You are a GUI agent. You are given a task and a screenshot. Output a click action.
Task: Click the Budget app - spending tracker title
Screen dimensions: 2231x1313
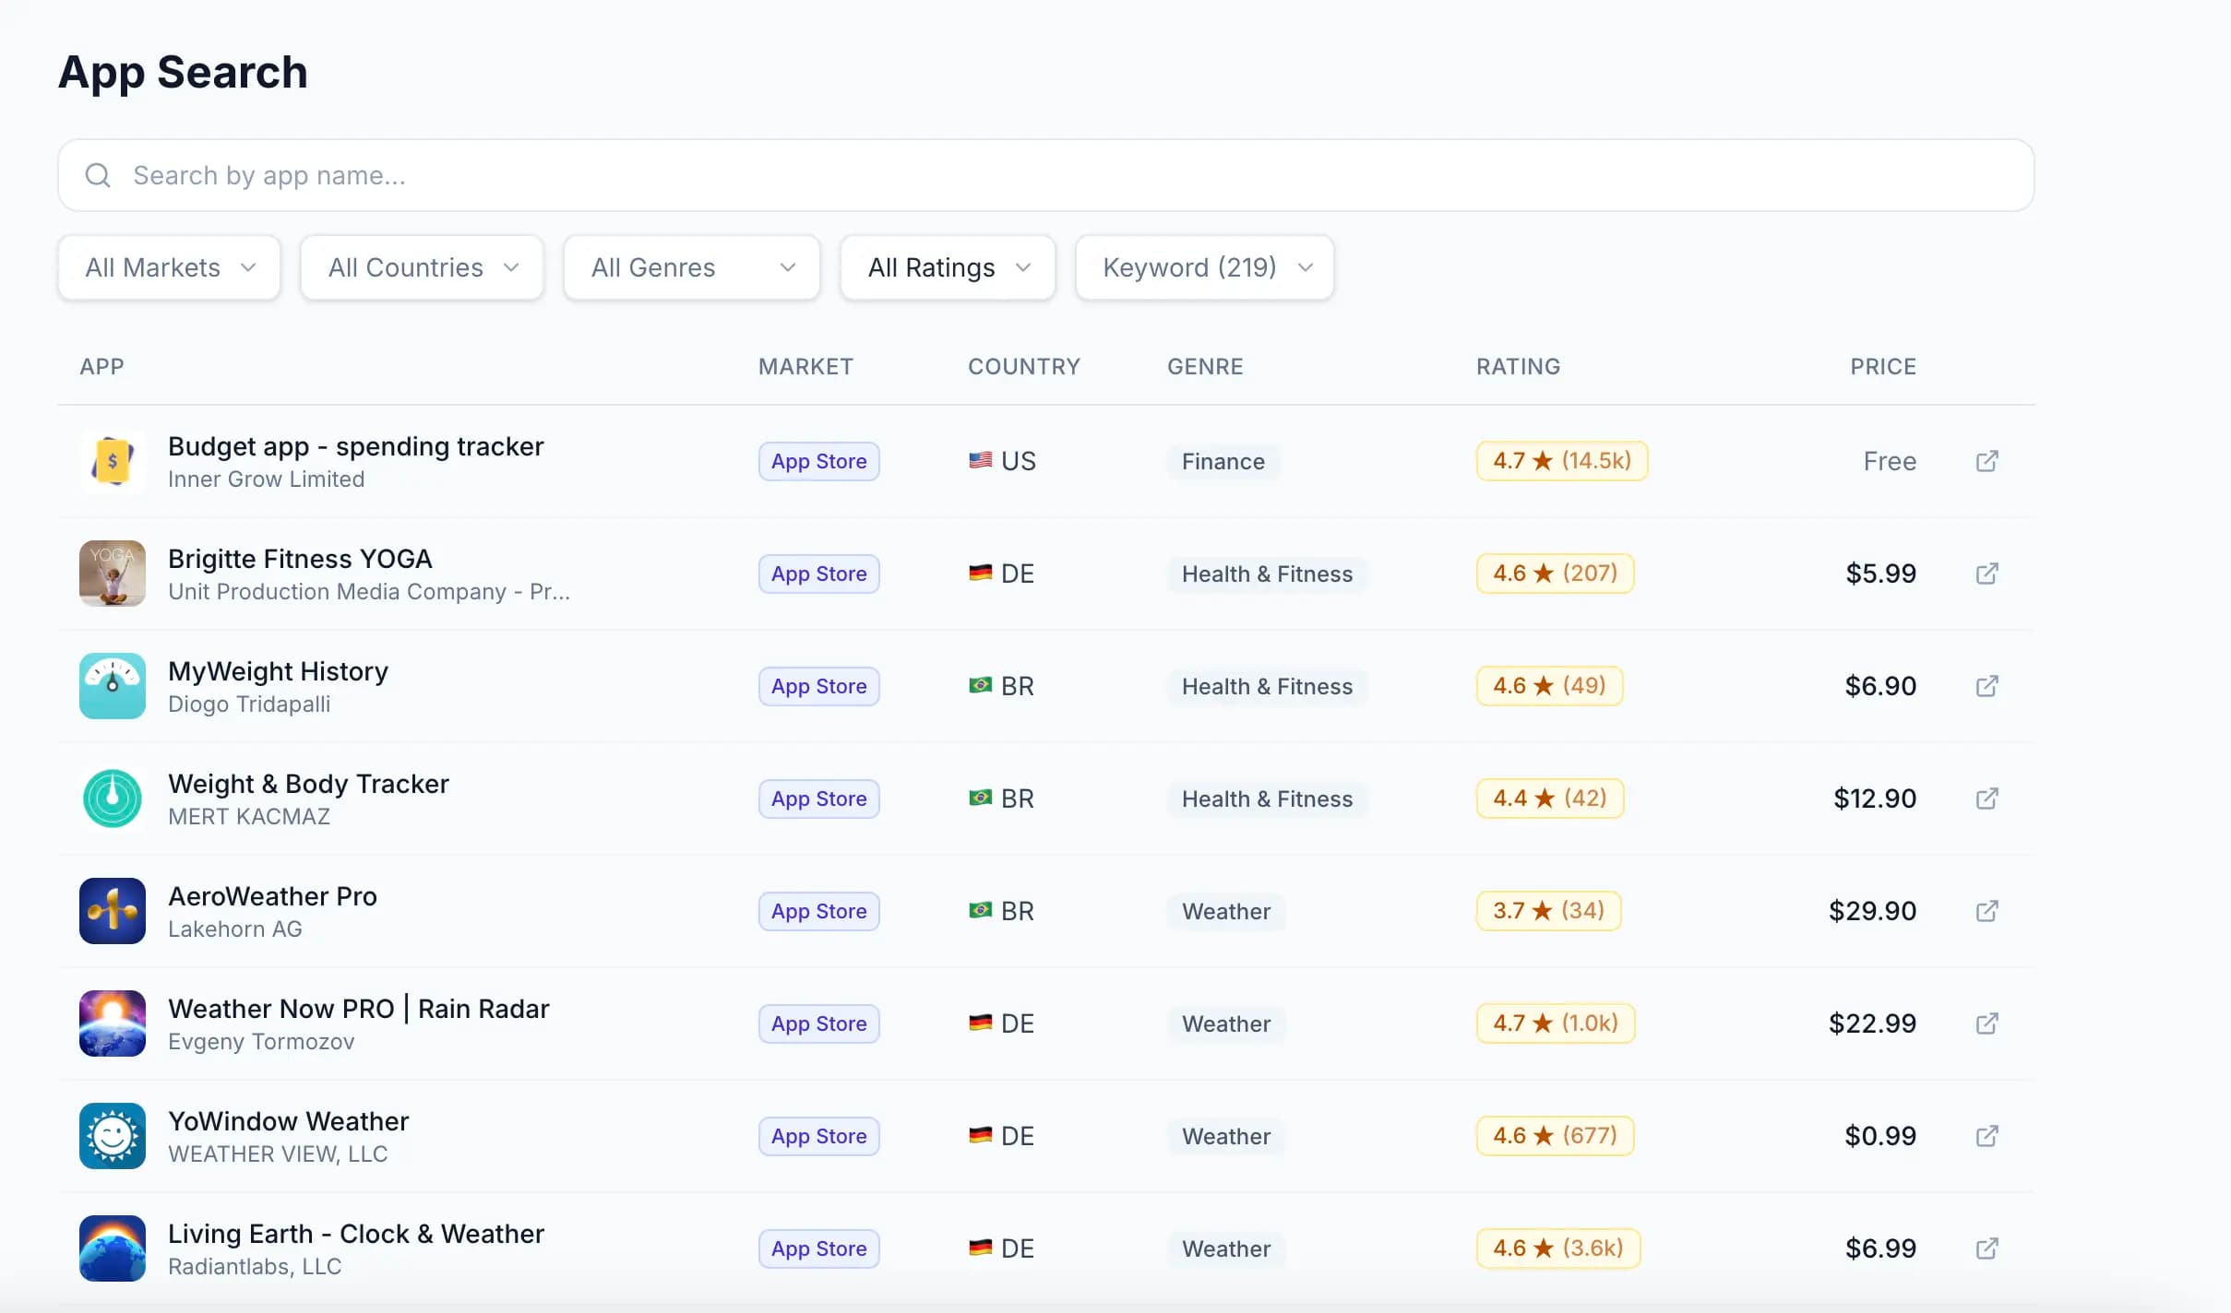(356, 446)
